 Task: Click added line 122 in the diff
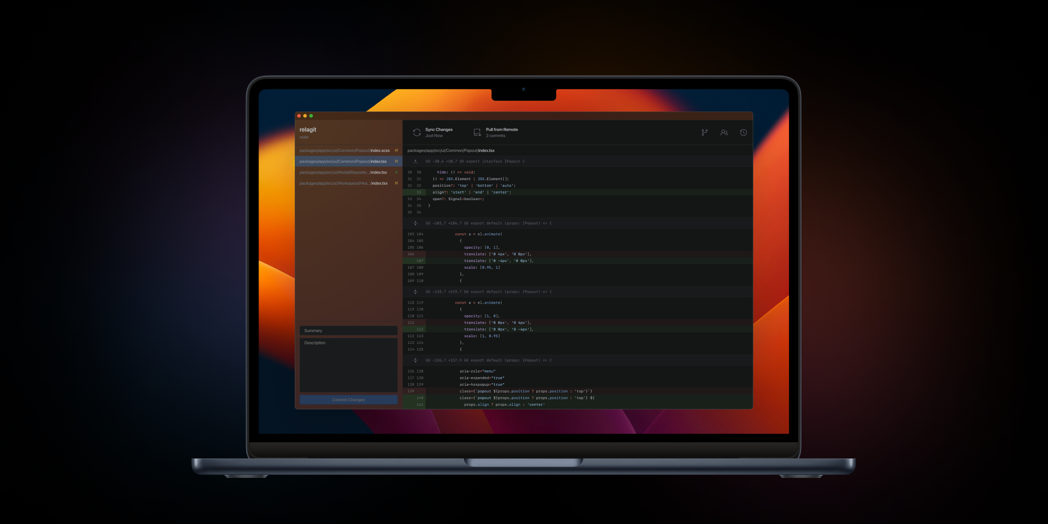578,330
